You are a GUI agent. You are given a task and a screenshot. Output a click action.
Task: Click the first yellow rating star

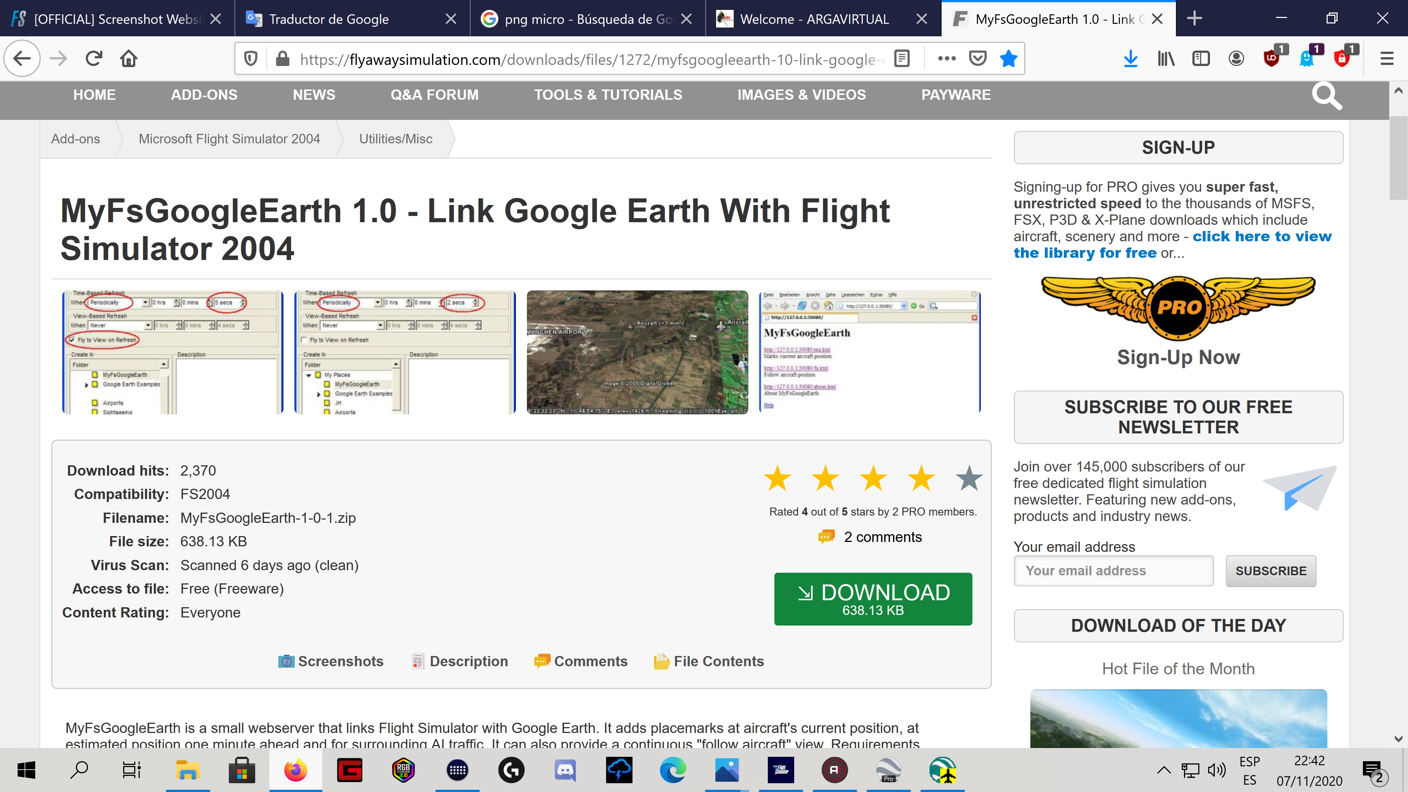tap(777, 478)
